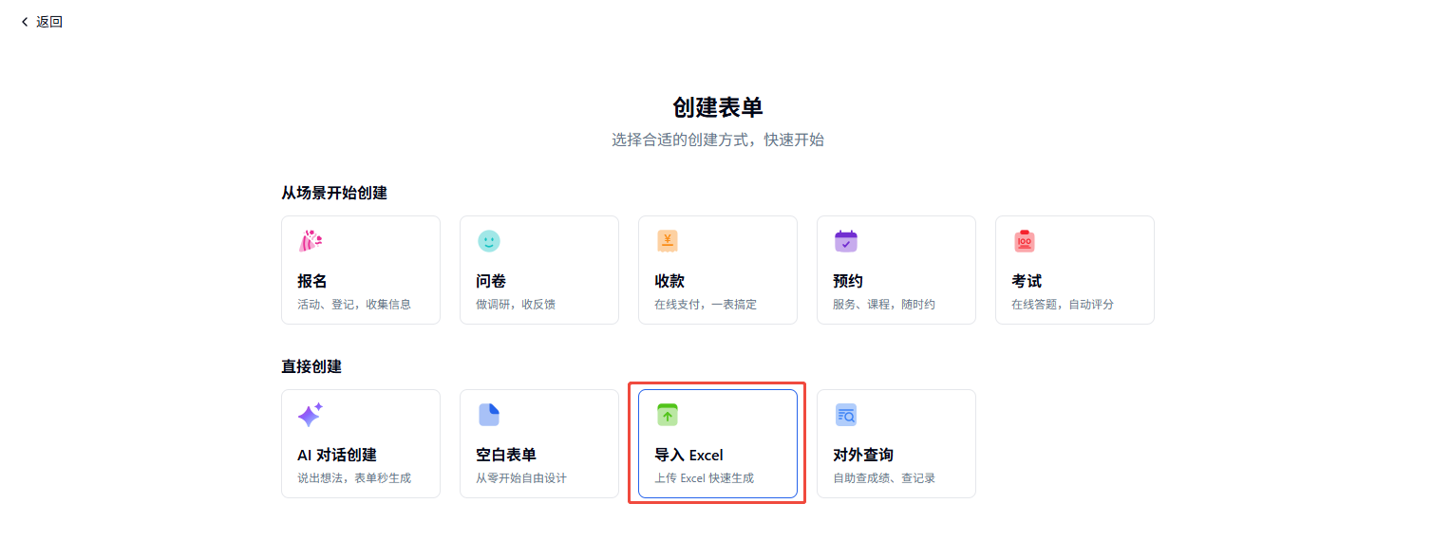Image resolution: width=1433 pixels, height=541 pixels.
Task: Click the party popper icon for 报名
Action: coord(311,241)
